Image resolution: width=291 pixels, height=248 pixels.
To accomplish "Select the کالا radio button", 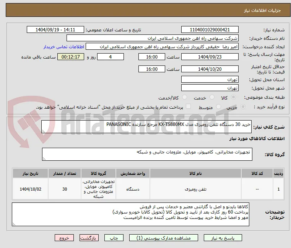I will [234, 97].
